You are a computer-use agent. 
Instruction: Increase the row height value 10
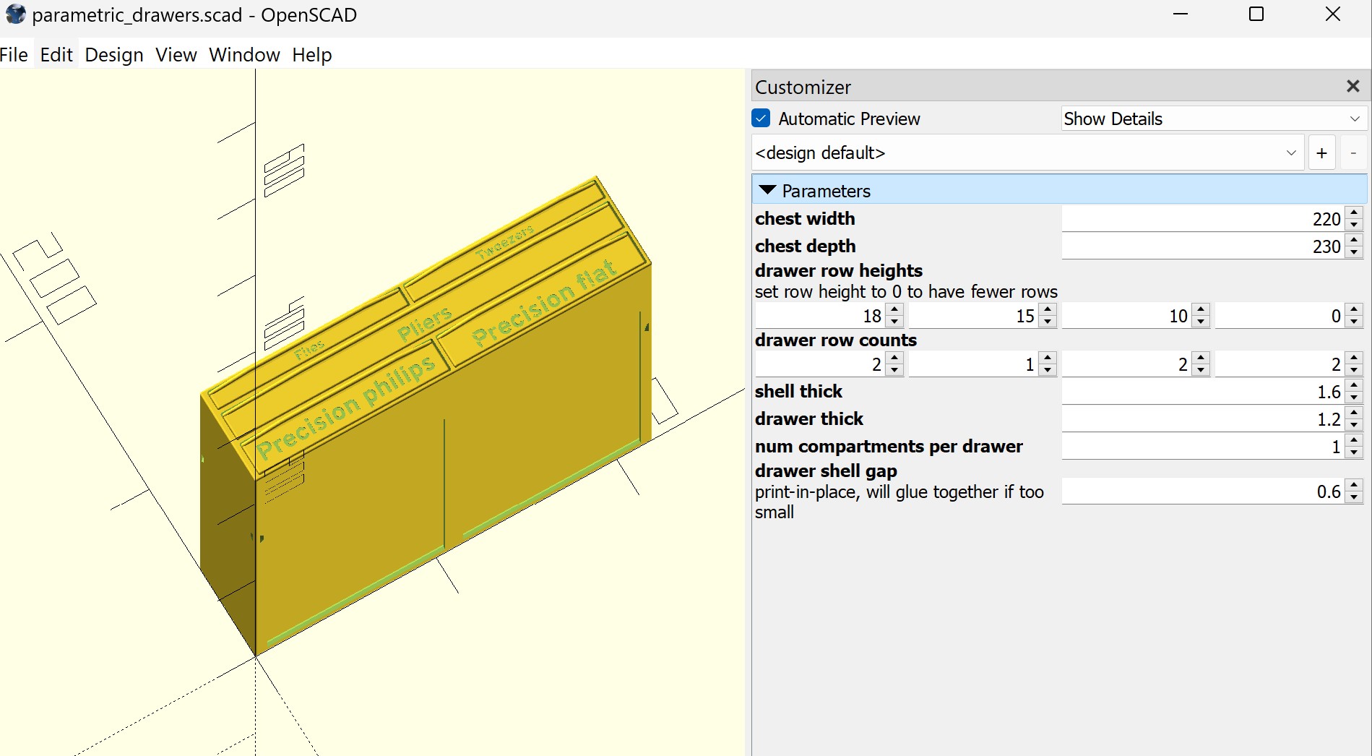pyautogui.click(x=1201, y=309)
